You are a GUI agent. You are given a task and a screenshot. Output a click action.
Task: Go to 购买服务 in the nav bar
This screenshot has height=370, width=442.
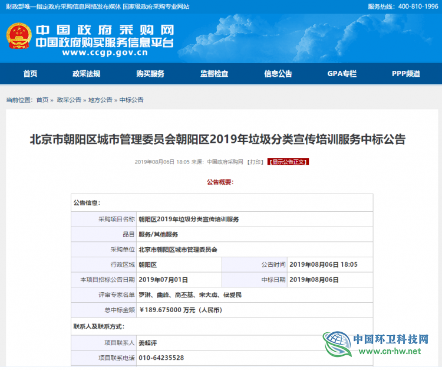point(150,74)
